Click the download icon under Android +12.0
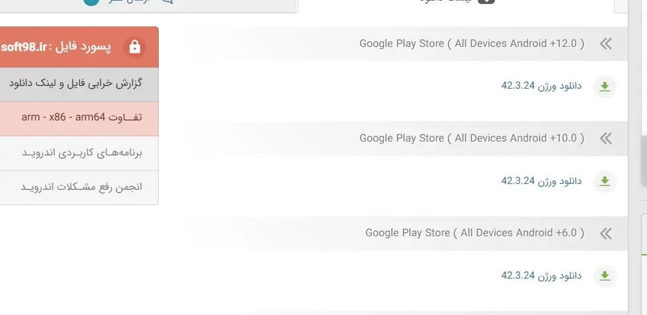The height and width of the screenshot is (315, 647). coord(604,87)
